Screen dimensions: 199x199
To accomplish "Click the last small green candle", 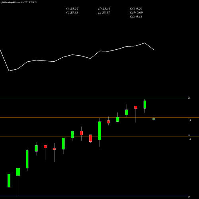I will pos(154,119).
